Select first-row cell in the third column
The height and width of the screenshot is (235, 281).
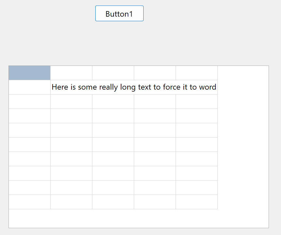[113, 73]
